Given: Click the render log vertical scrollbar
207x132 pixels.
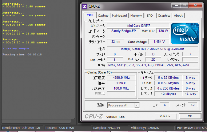Looking at the screenshot, I should (73, 60).
